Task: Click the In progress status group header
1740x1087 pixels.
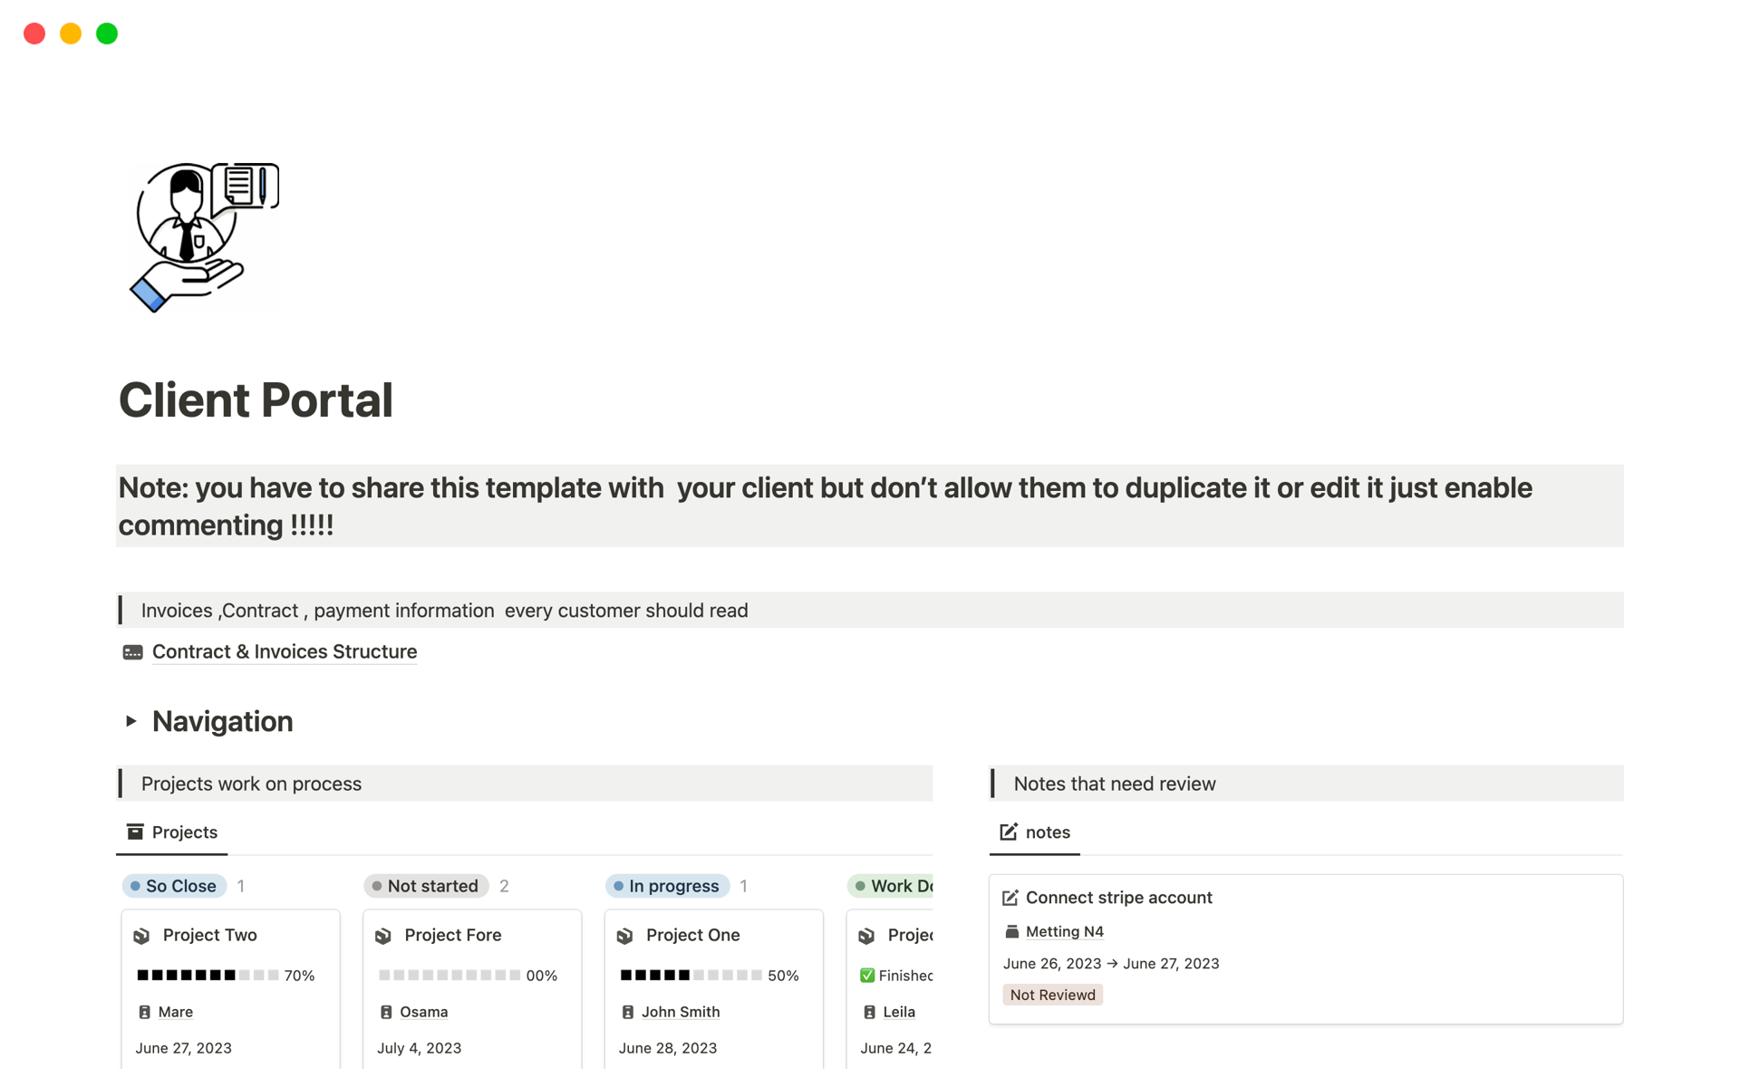Action: [667, 886]
